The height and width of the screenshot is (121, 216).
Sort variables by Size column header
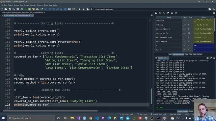pyautogui.click(x=190, y=17)
